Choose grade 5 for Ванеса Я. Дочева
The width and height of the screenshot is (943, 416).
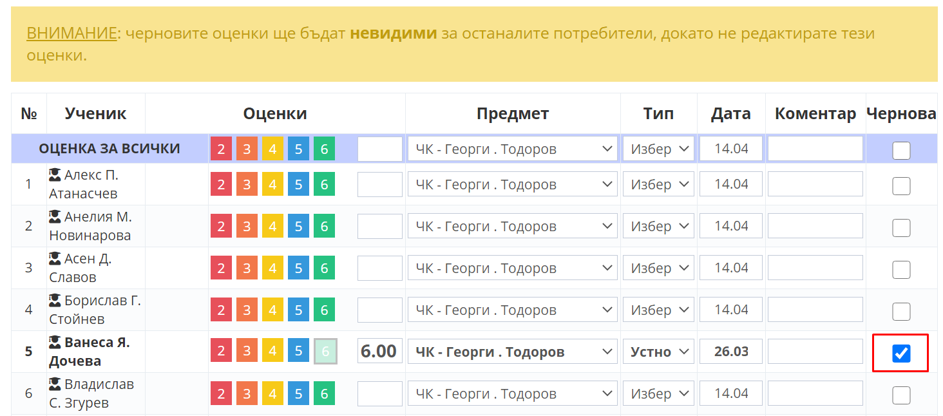(298, 352)
